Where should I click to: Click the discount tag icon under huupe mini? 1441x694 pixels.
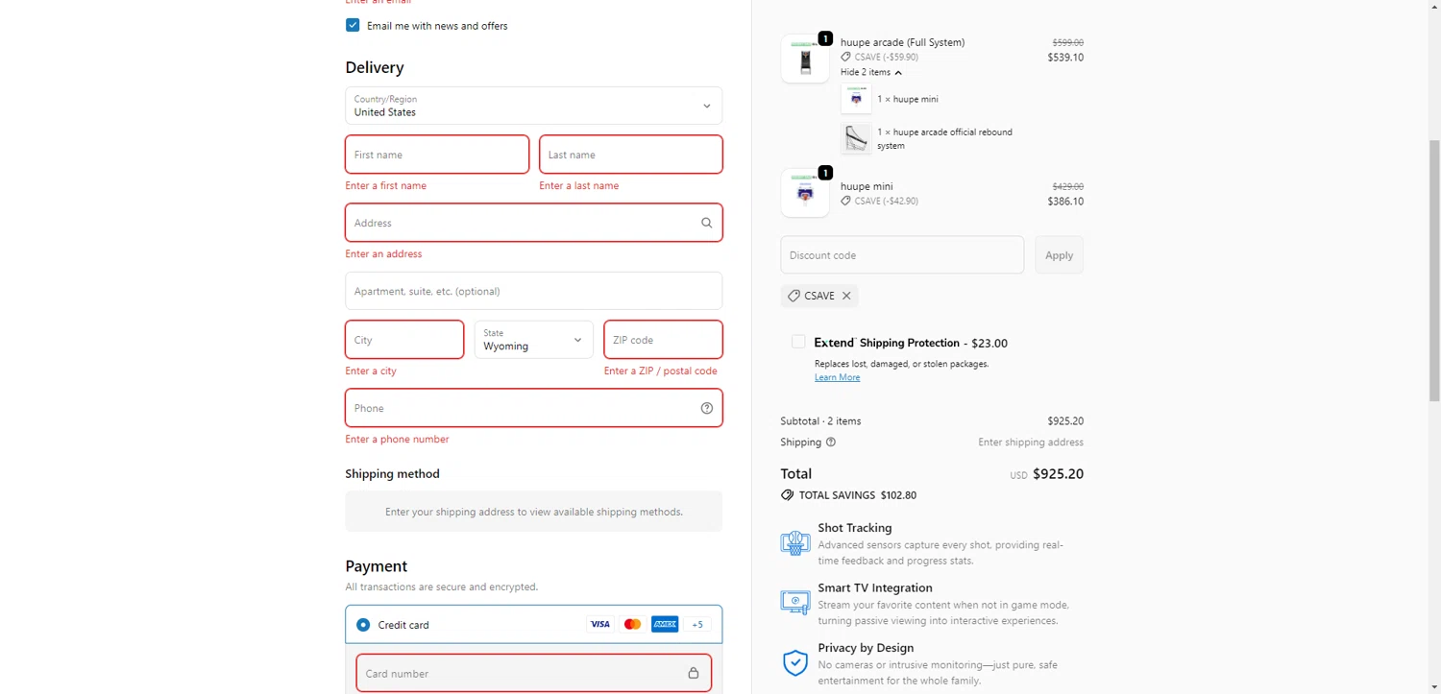tap(845, 201)
